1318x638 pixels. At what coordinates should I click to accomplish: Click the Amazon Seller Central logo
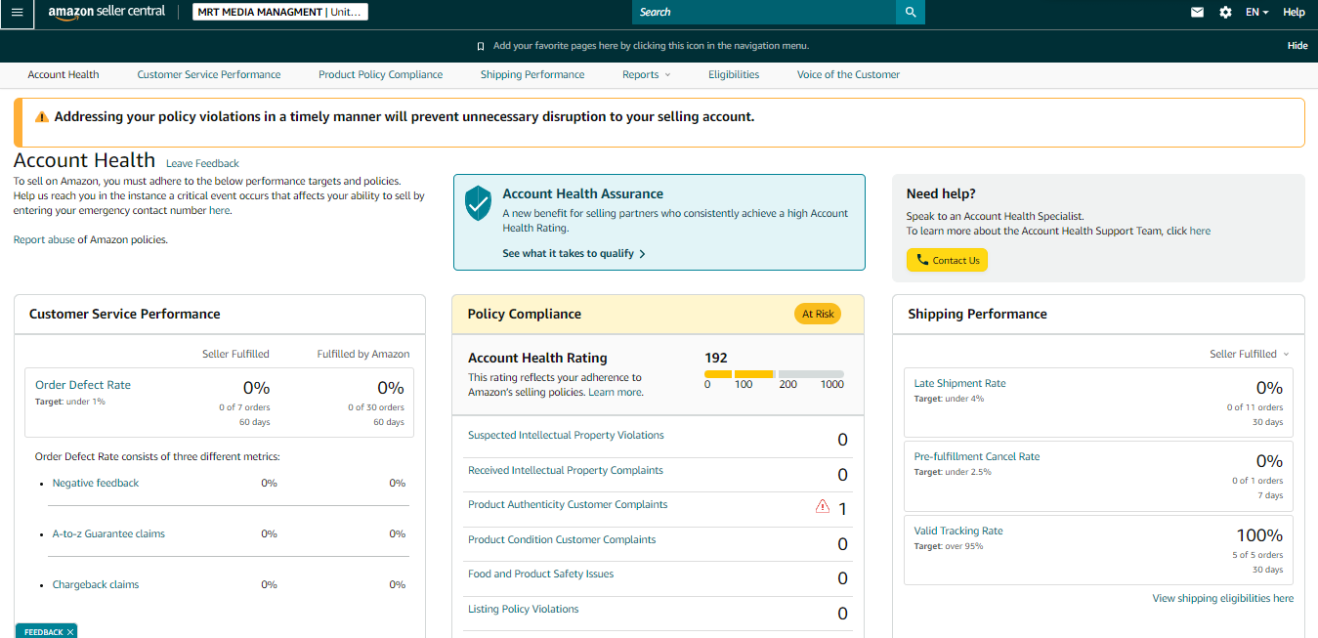point(106,12)
